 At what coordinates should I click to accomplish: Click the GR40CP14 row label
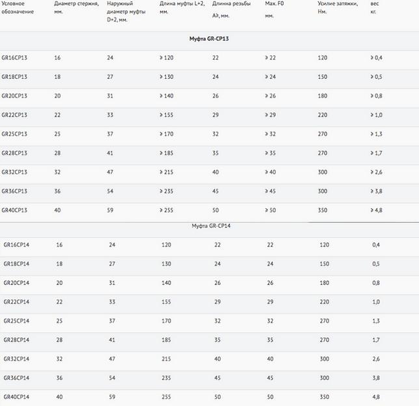click(x=17, y=396)
